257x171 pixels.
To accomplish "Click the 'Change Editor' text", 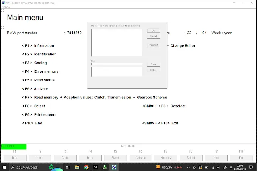I will tap(183, 46).
